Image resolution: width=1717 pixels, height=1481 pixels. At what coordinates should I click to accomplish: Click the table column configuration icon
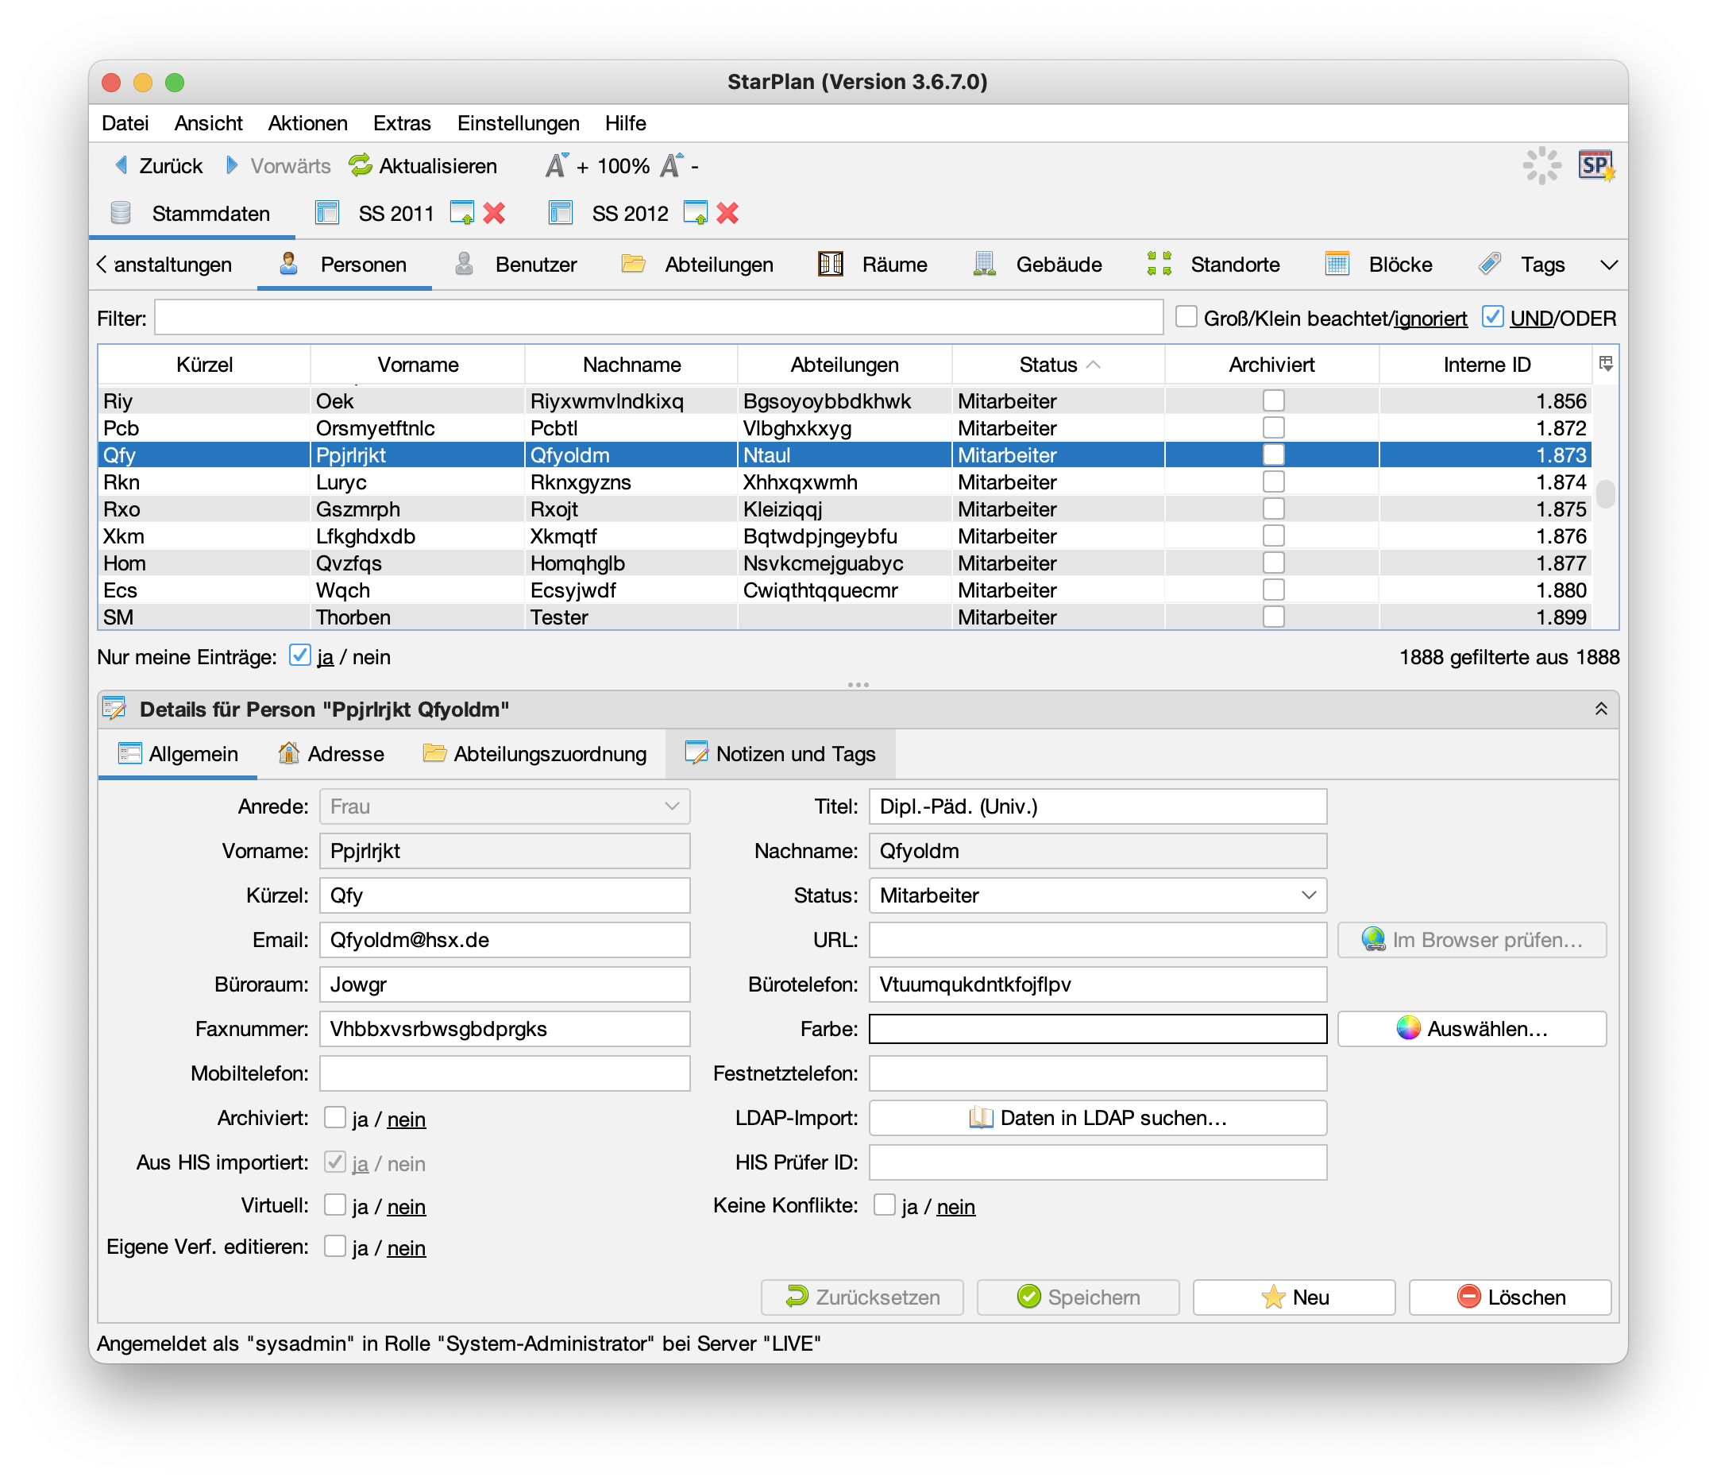(x=1606, y=364)
